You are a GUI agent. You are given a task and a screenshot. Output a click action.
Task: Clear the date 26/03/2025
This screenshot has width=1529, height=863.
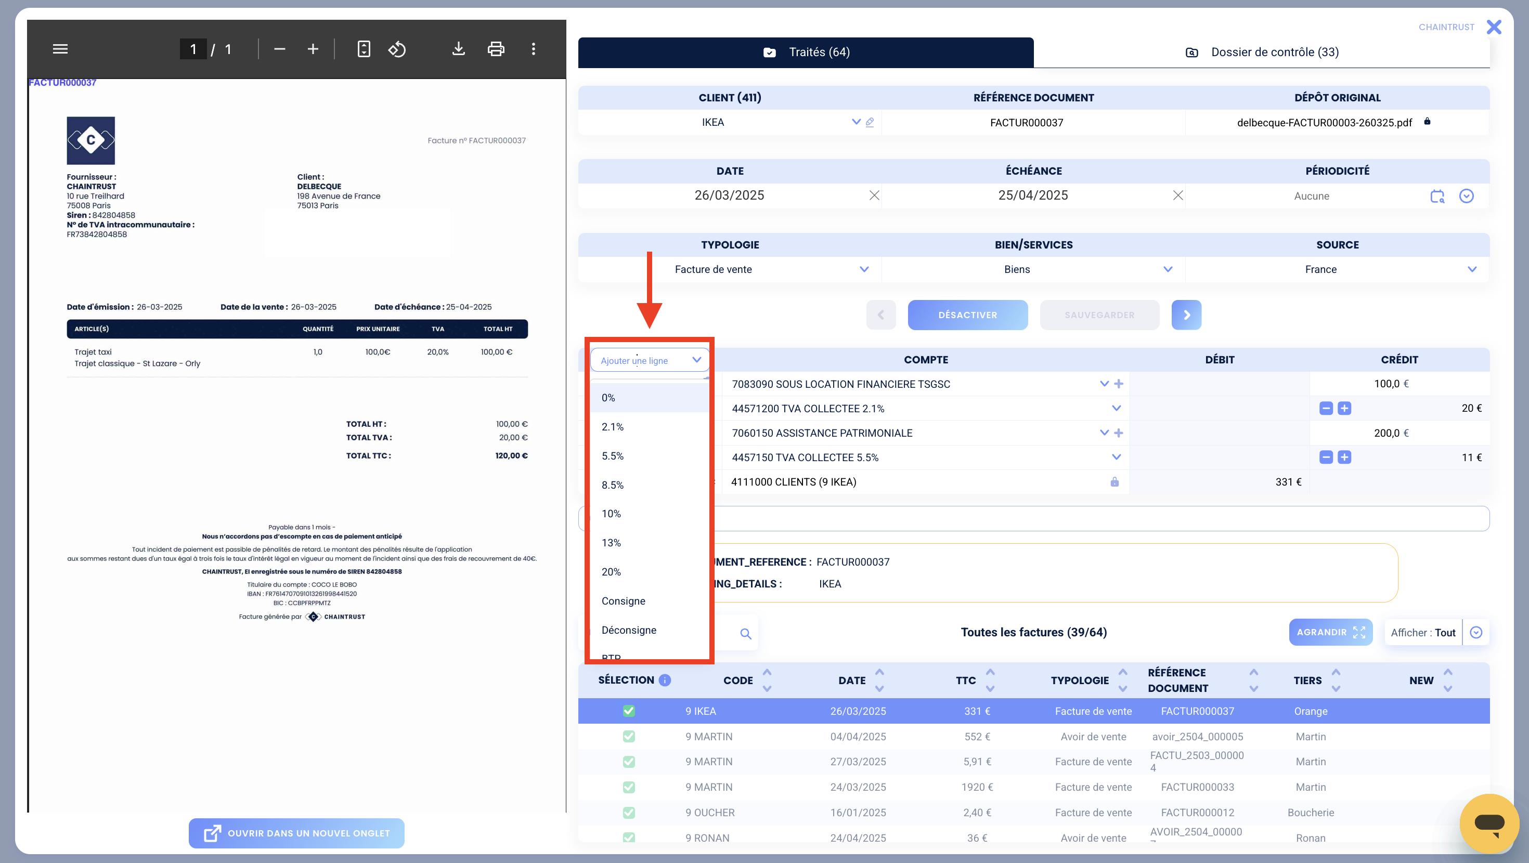pyautogui.click(x=874, y=195)
